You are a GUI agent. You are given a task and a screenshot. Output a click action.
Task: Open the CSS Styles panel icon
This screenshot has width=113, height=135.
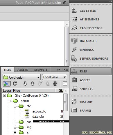click(x=74, y=11)
